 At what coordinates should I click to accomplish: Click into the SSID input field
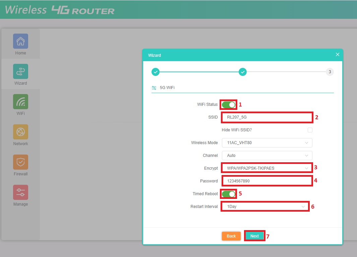point(267,117)
